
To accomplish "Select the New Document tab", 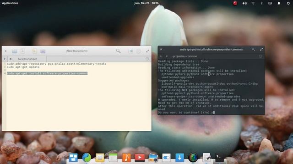I will coord(27,59).
